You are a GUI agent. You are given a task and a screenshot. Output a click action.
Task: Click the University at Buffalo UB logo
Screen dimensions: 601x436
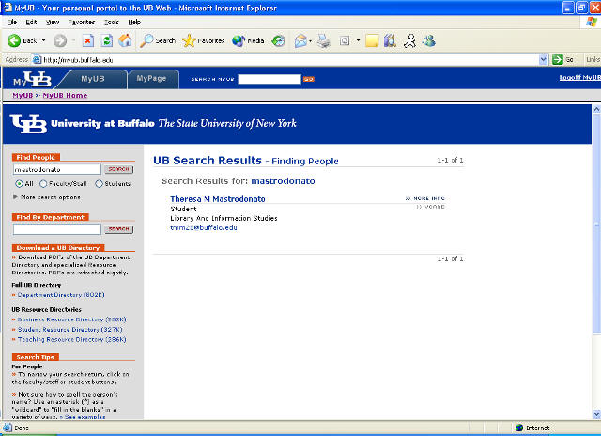29,124
